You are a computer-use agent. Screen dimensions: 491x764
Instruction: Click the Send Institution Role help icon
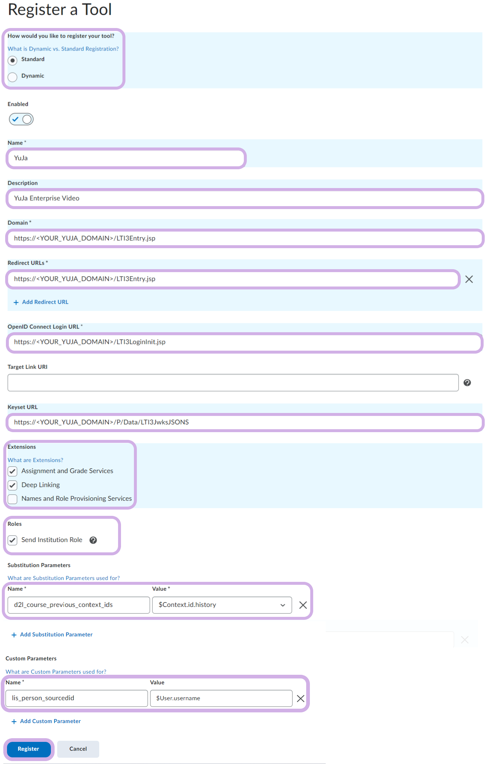coord(93,540)
